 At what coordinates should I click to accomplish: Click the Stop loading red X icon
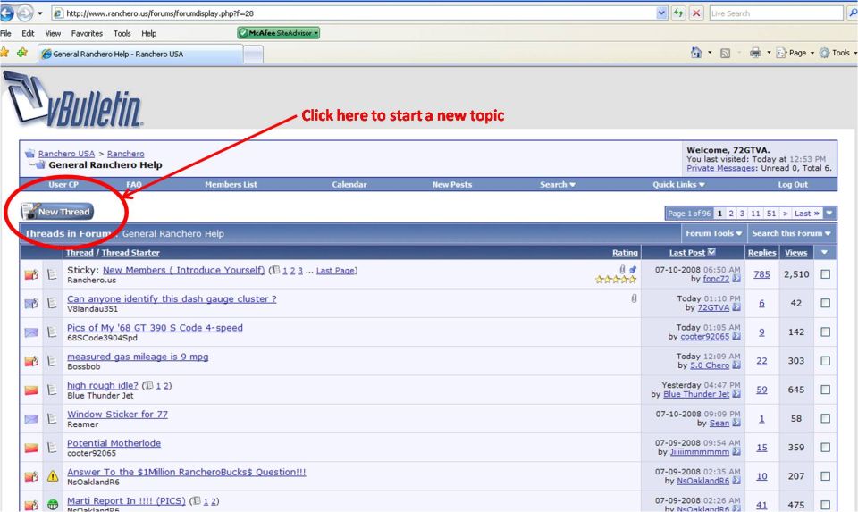coord(696,13)
